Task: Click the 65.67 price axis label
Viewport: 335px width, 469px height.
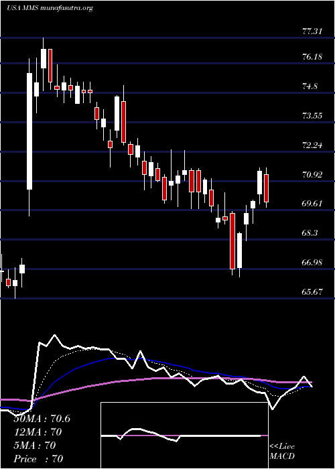Action: (313, 292)
